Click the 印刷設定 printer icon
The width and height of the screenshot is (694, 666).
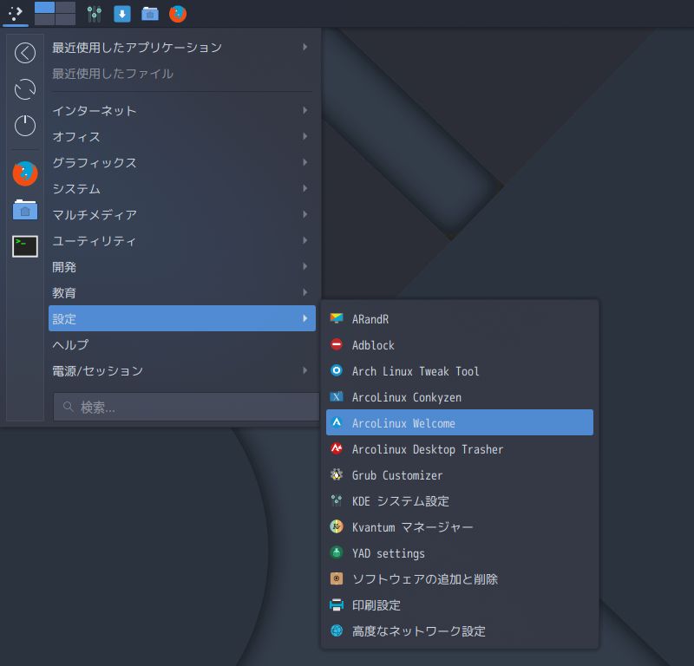click(x=337, y=605)
